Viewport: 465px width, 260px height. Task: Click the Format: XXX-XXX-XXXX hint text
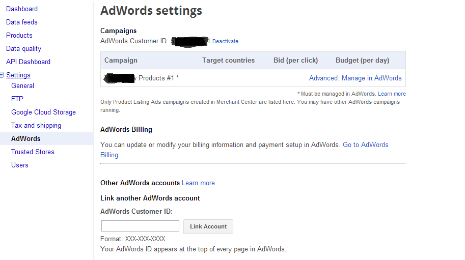pos(132,239)
